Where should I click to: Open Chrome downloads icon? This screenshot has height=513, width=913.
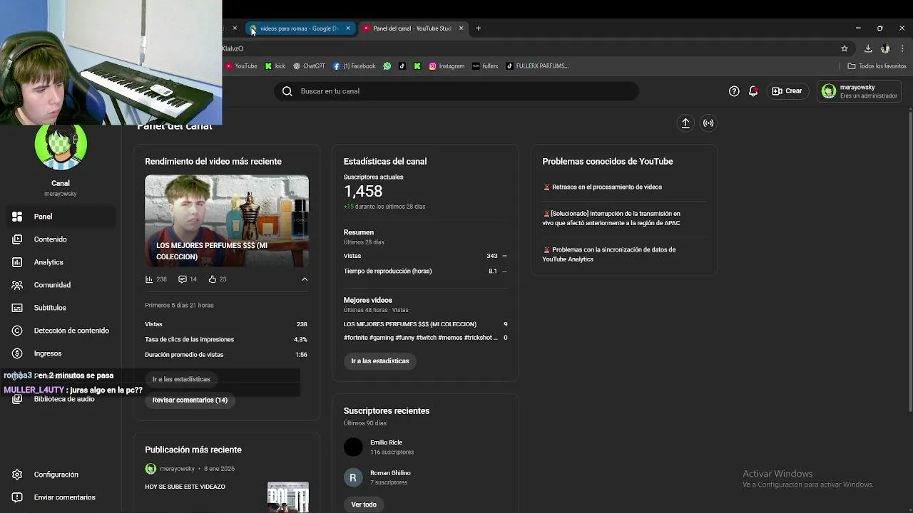coord(868,48)
